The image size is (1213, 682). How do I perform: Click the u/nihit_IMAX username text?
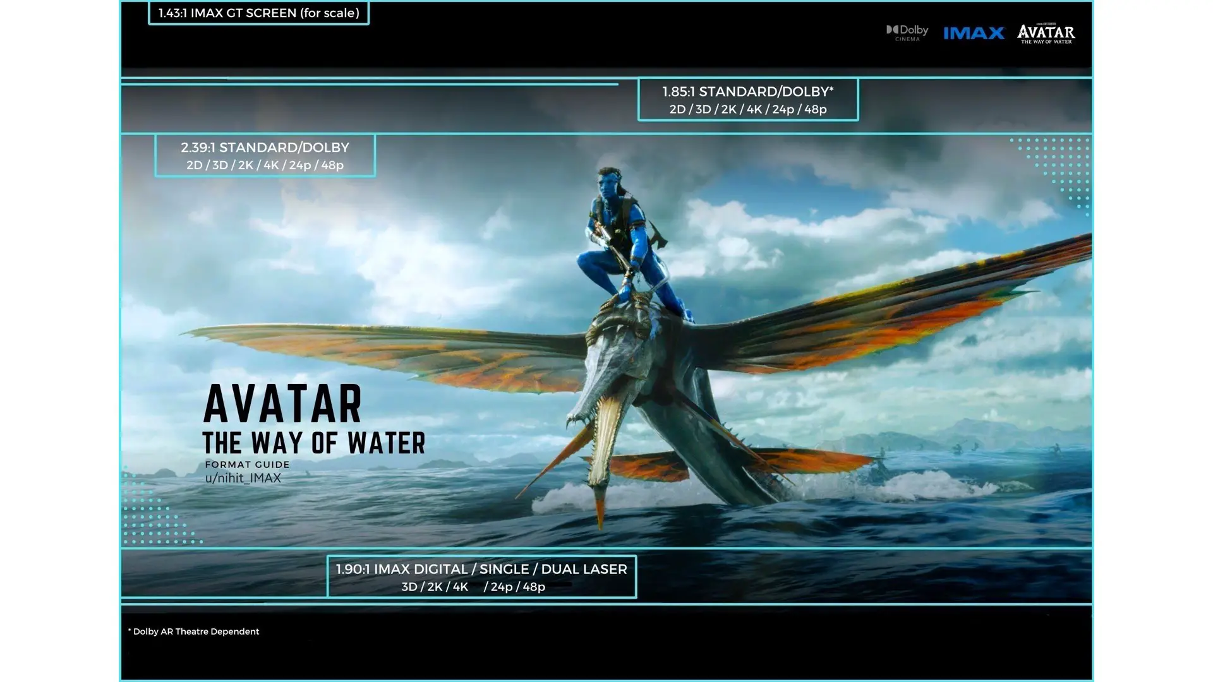pos(243,478)
